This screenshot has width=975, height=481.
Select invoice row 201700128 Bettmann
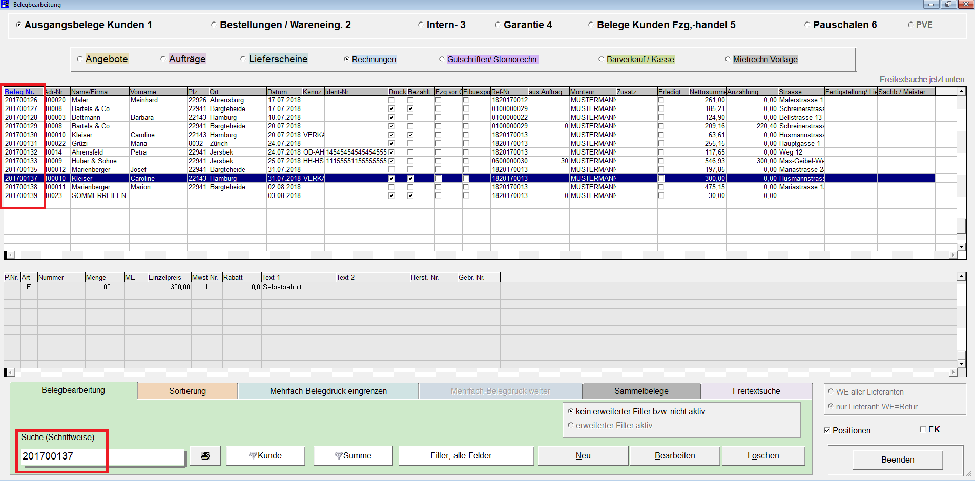[469, 118]
